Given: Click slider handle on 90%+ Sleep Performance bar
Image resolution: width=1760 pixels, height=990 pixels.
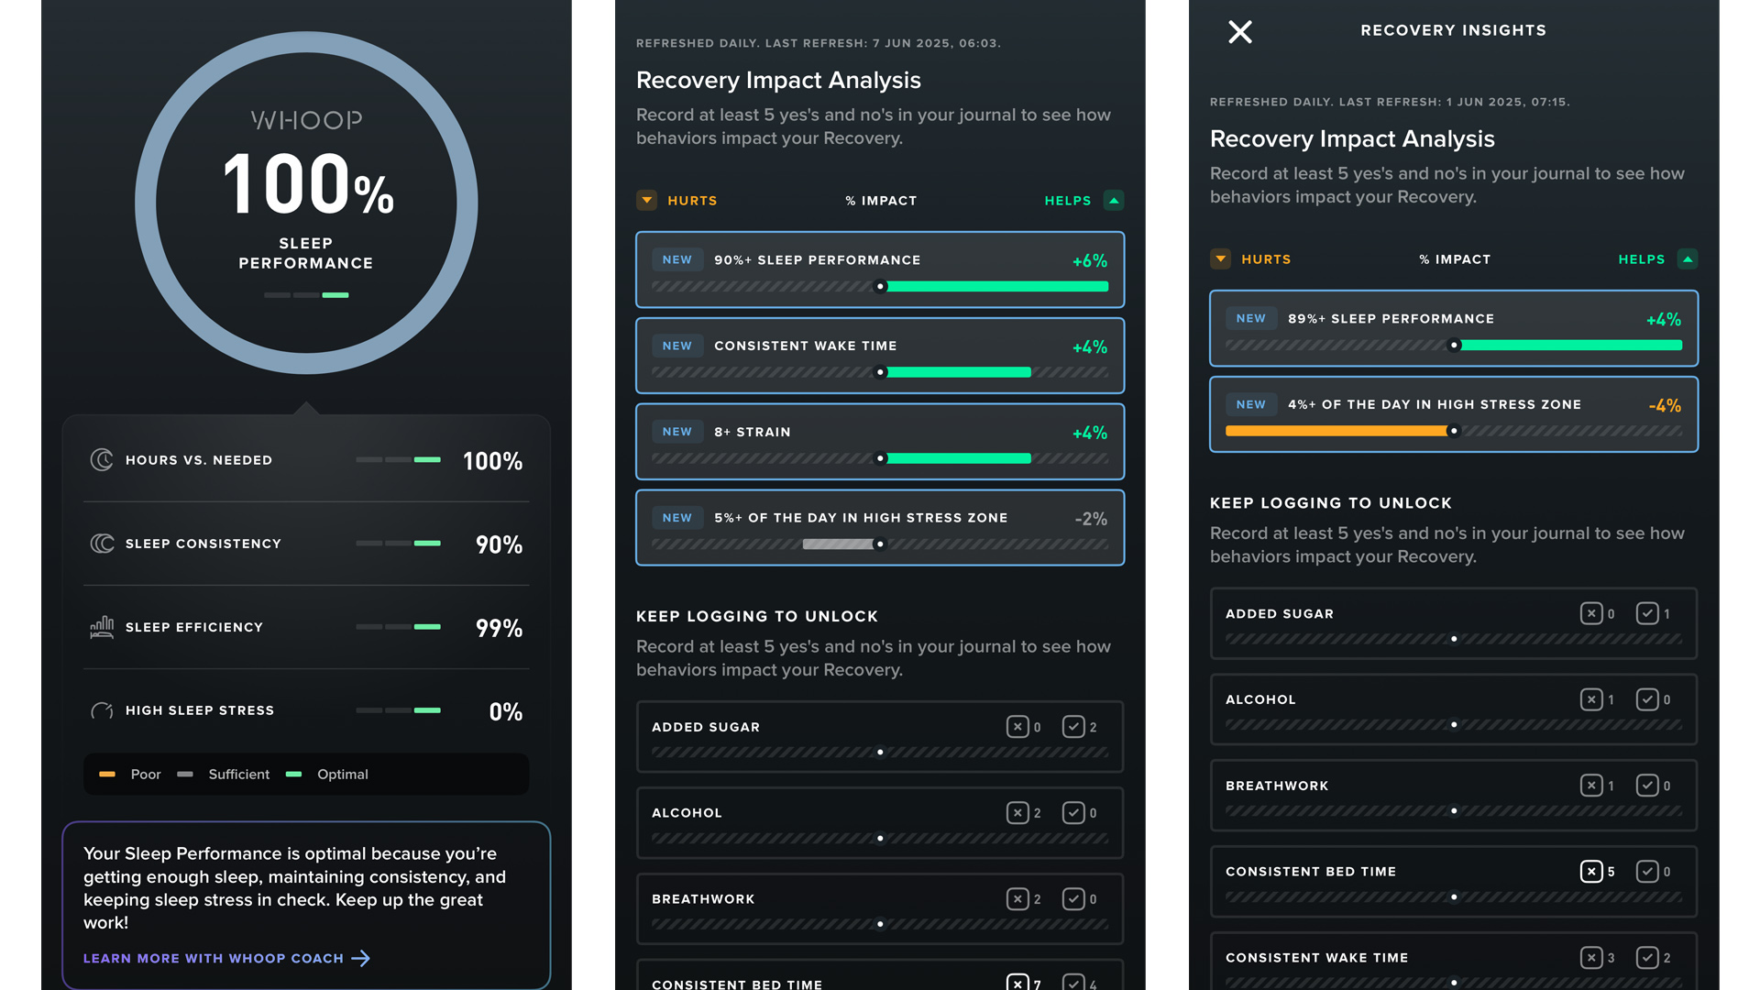Looking at the screenshot, I should pyautogui.click(x=880, y=286).
